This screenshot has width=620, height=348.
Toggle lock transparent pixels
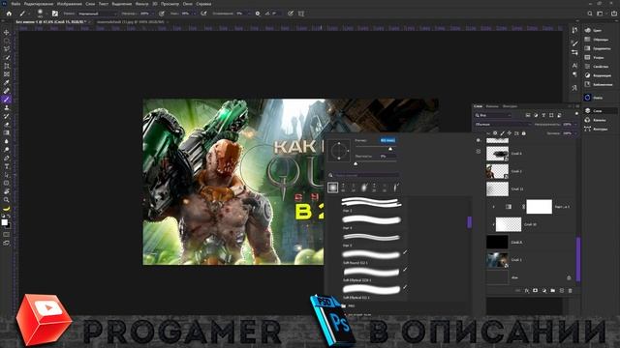point(495,133)
